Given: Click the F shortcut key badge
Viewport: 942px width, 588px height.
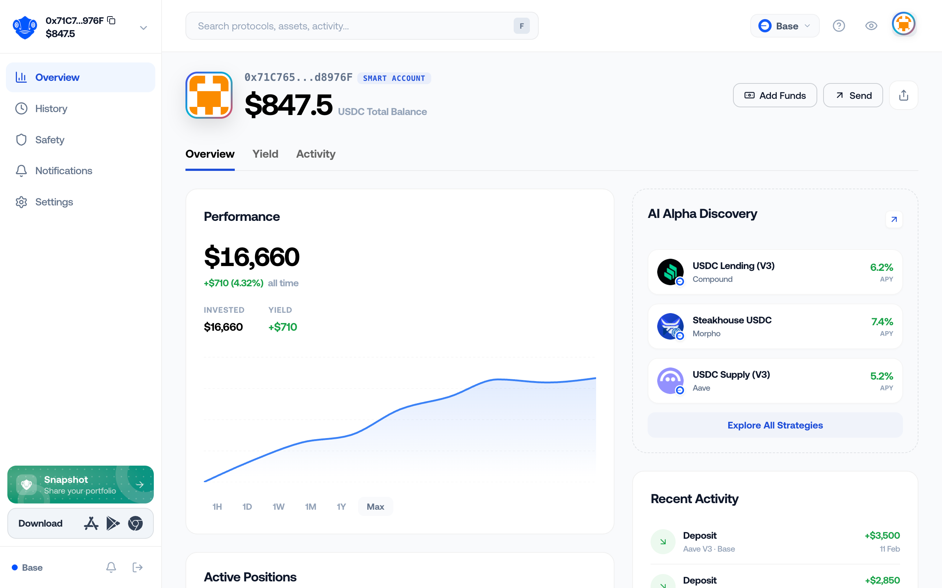Looking at the screenshot, I should pyautogui.click(x=521, y=26).
